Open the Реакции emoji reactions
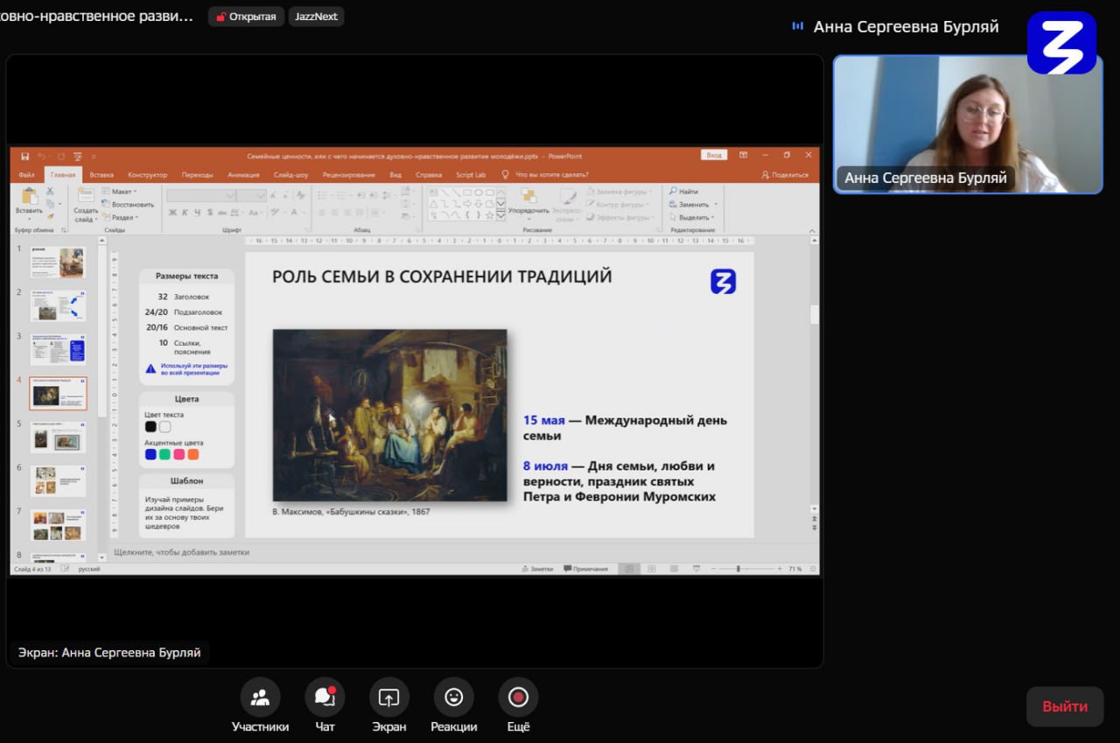This screenshot has width=1120, height=743. coord(453,697)
